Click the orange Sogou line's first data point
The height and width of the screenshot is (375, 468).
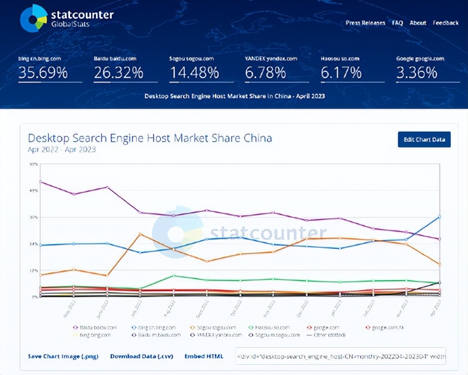[40, 275]
